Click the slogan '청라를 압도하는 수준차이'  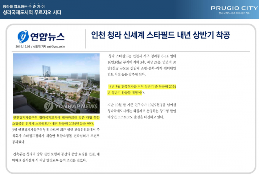[x=24, y=6]
